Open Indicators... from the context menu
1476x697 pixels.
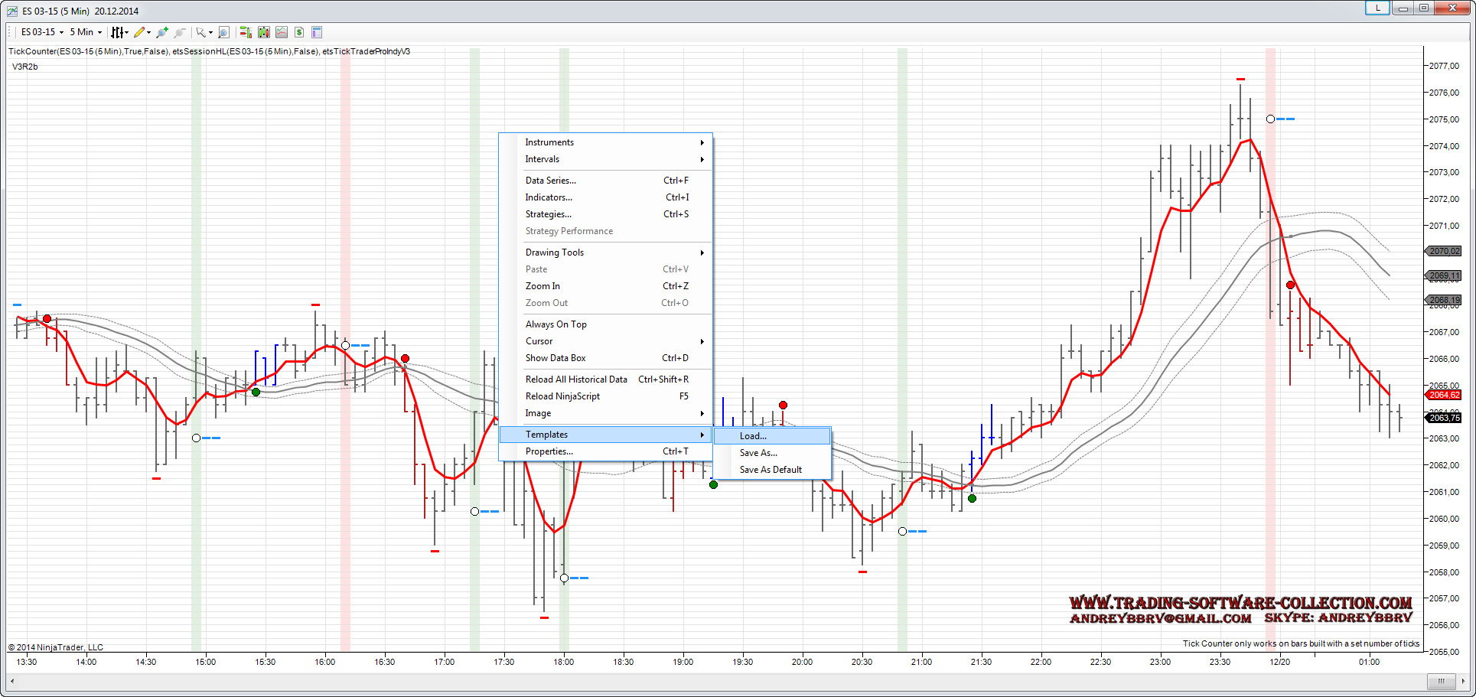coord(549,197)
